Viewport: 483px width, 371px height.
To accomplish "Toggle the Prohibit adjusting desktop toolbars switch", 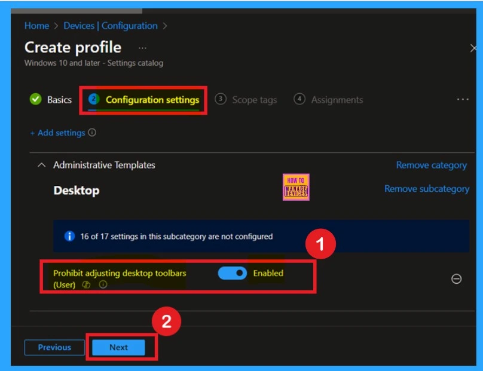I will coord(233,273).
